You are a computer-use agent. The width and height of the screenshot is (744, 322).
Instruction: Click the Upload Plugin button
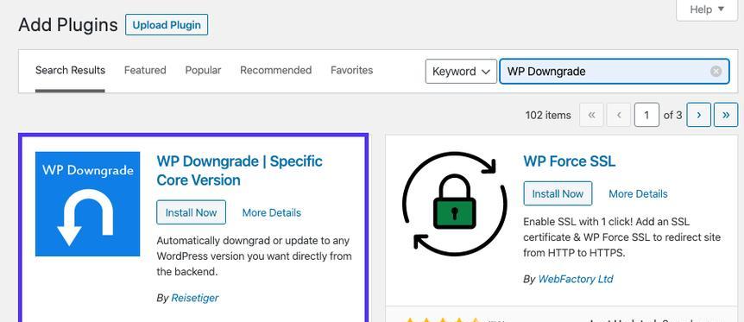click(x=167, y=25)
